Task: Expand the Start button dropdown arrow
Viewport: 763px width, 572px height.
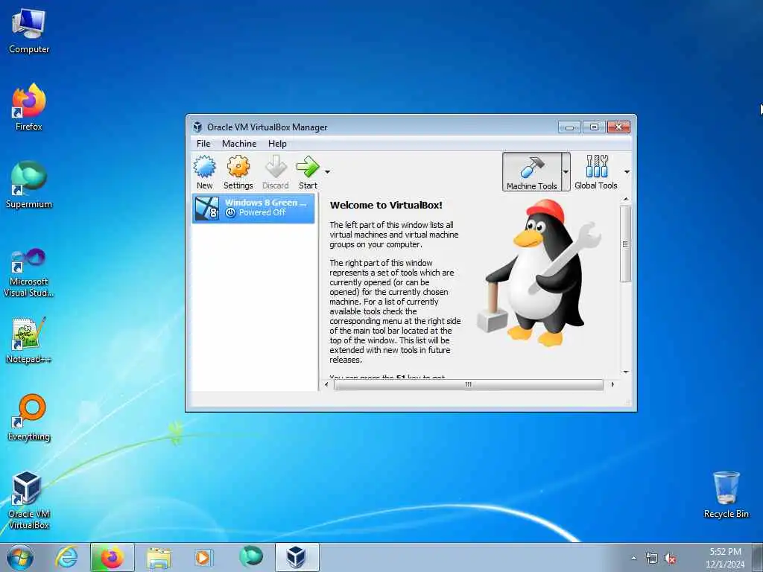Action: coord(328,172)
